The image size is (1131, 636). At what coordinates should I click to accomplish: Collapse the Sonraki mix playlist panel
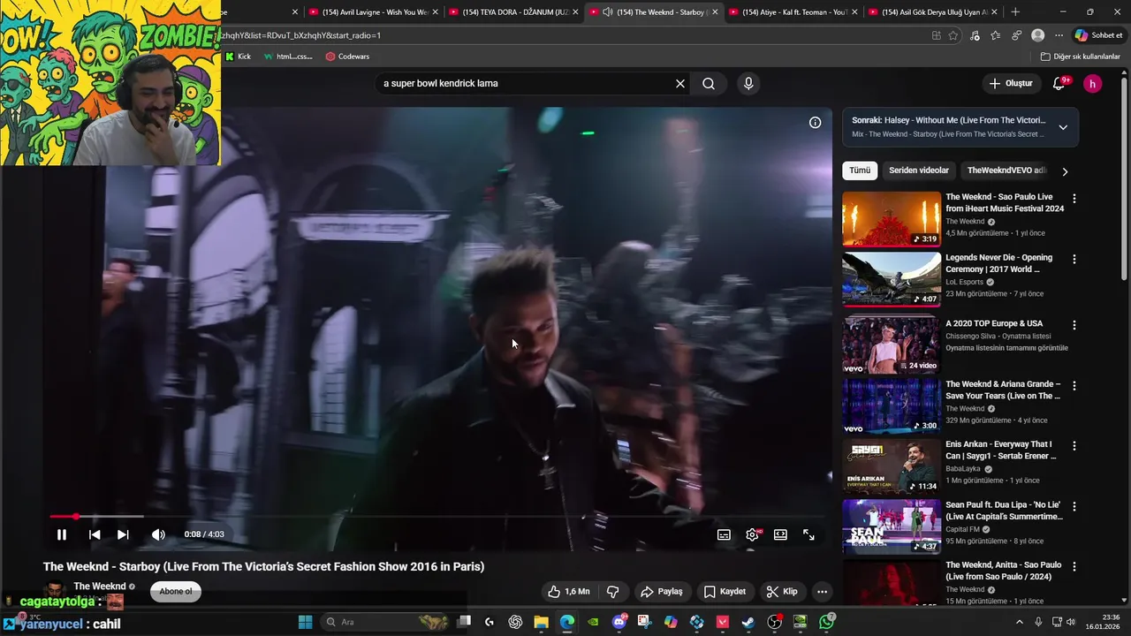[1063, 127]
